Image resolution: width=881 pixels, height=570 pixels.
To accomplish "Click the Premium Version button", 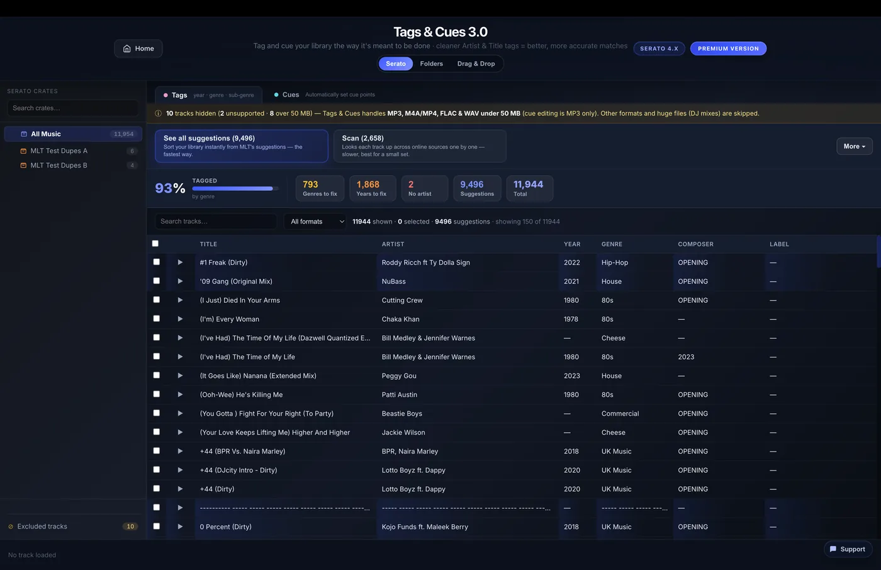I will click(x=728, y=48).
